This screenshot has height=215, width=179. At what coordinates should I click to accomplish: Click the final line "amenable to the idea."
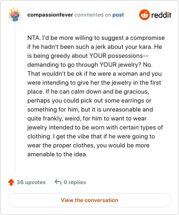tap(57, 154)
